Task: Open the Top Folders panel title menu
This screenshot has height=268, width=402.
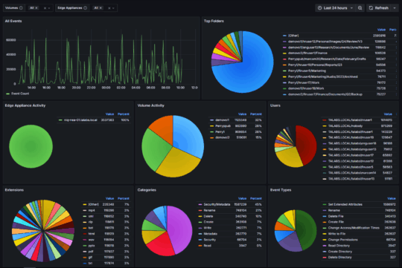Action: coord(214,21)
